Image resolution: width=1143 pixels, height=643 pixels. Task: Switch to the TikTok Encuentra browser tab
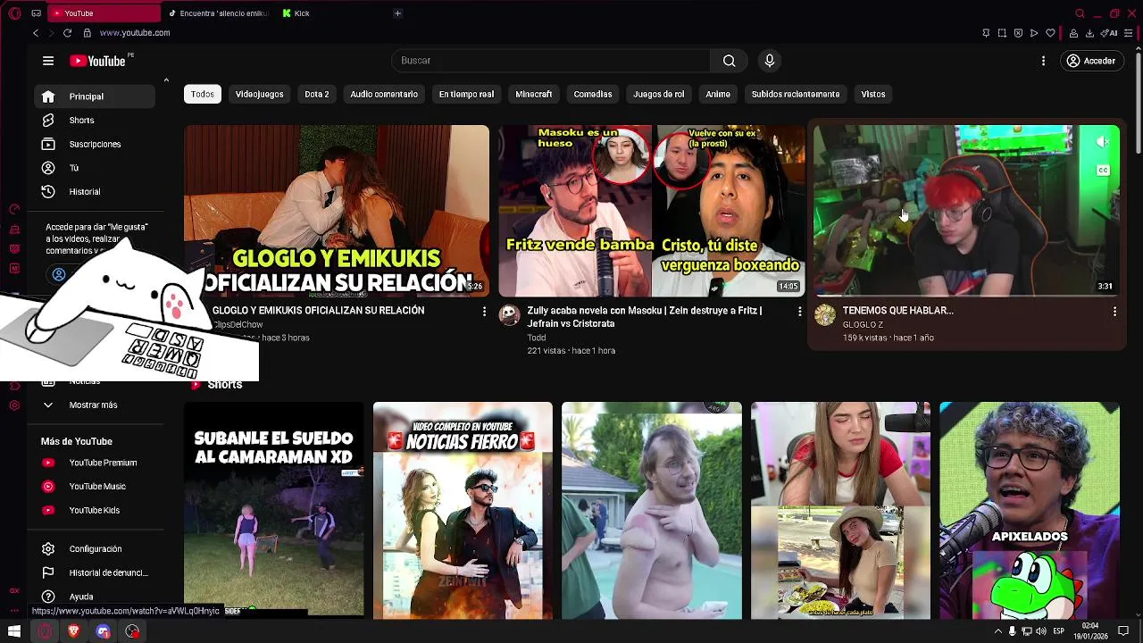(x=219, y=13)
